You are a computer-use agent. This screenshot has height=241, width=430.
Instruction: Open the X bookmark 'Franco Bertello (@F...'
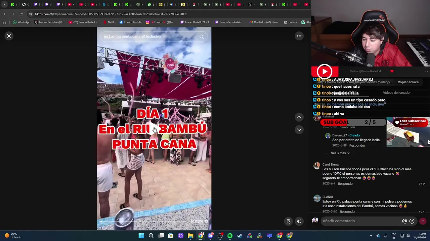(49, 22)
